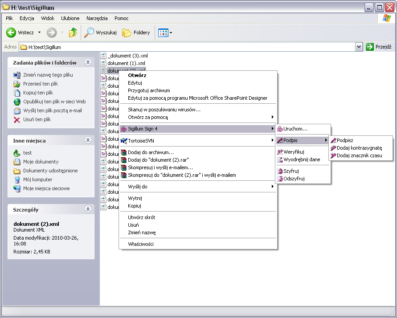
Task: Open the Plik menu
Action: point(9,18)
